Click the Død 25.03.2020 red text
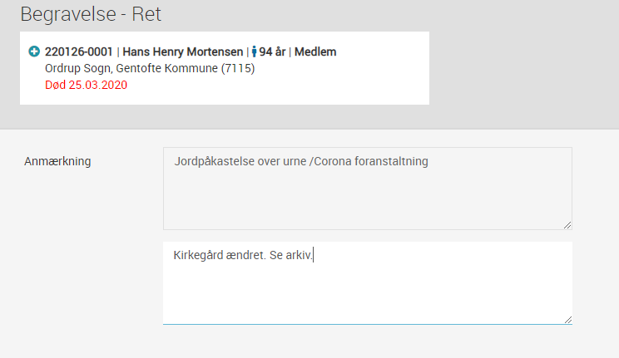619x358 pixels. tap(86, 85)
